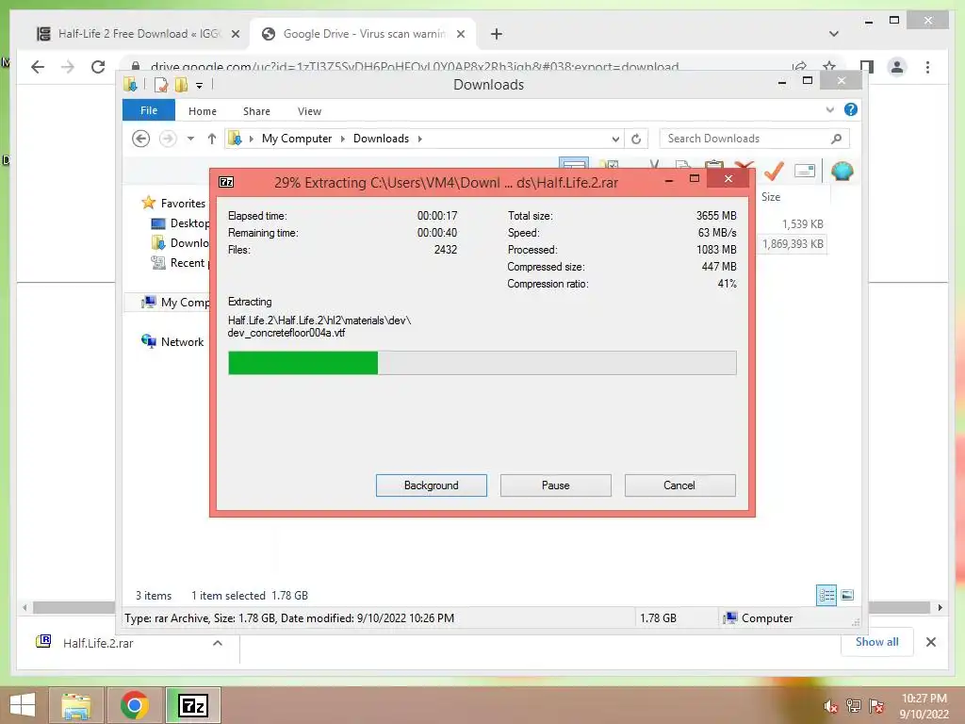
Task: Send the extraction to Background
Action: pos(432,485)
